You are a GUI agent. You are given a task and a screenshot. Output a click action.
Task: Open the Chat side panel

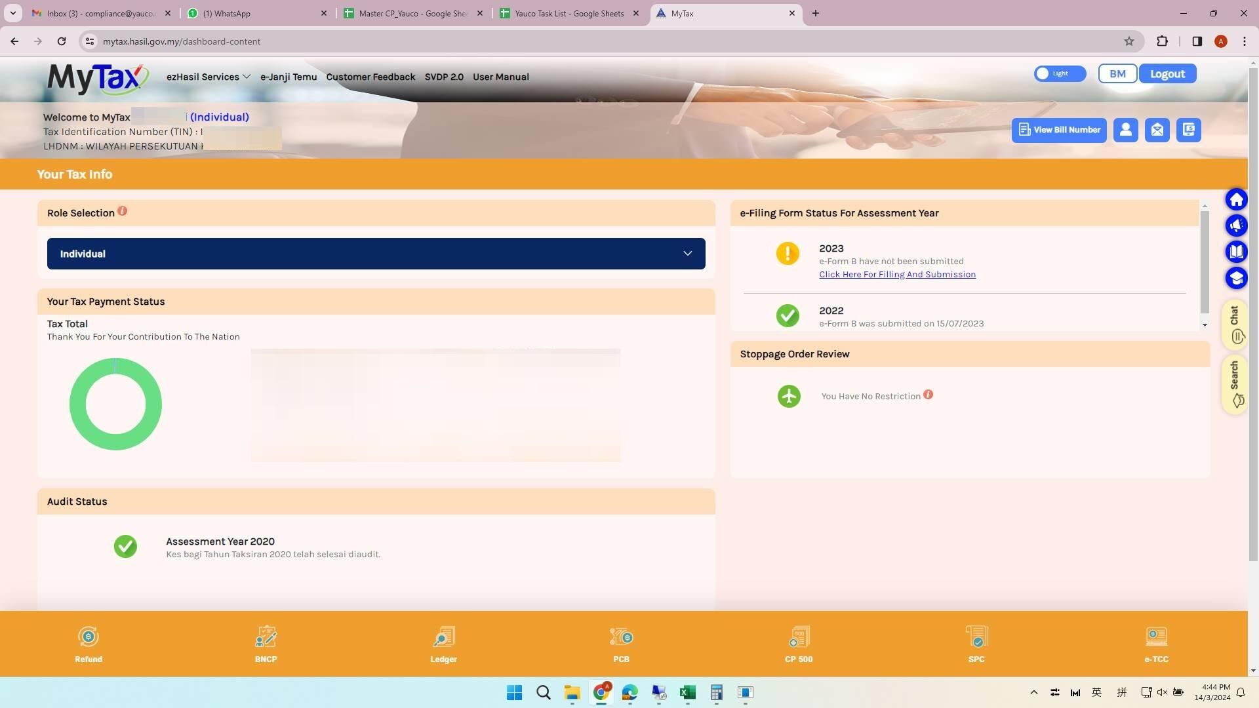[x=1235, y=324]
